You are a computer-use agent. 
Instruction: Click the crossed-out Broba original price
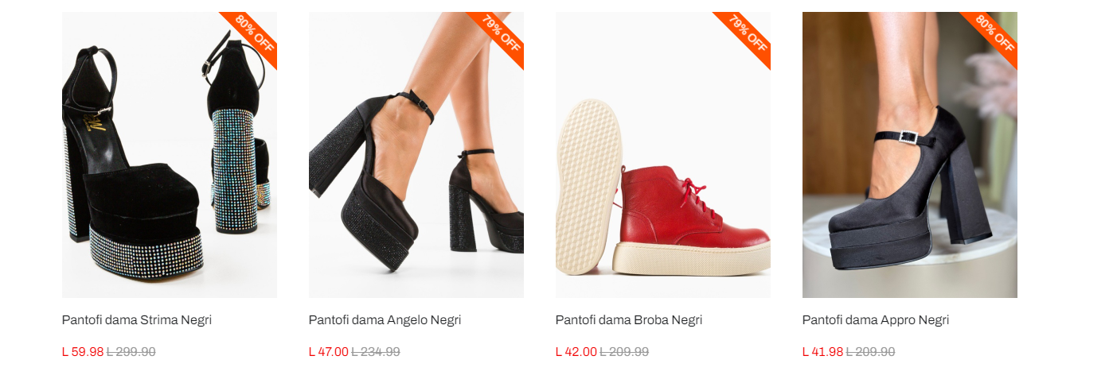[624, 352]
